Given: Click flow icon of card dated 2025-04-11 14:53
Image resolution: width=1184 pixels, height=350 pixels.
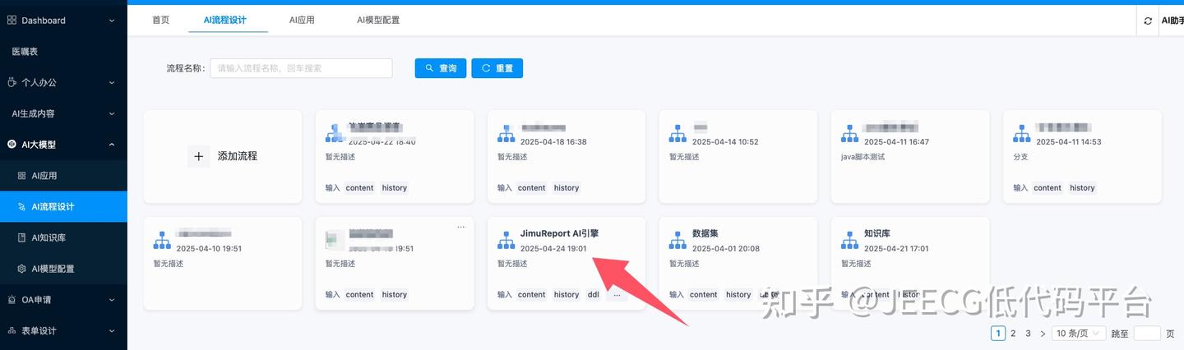Looking at the screenshot, I should coord(1021,134).
